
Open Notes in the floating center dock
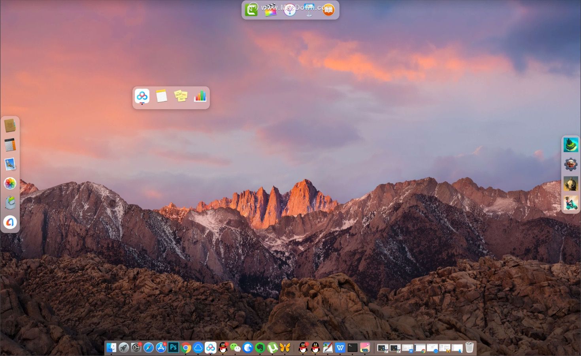point(161,96)
